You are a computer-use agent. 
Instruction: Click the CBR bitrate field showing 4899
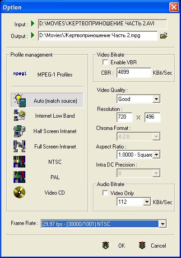tap(134, 72)
